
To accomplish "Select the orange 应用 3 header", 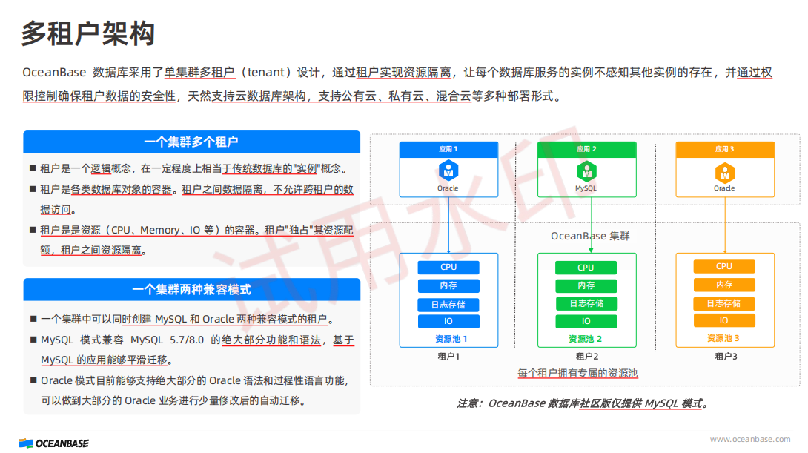I will (x=724, y=149).
